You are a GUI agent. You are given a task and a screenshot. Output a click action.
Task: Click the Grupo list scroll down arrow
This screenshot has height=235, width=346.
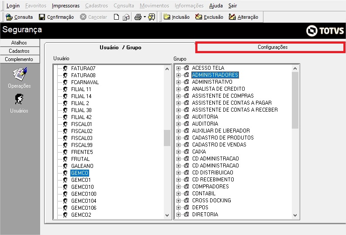(x=295, y=215)
